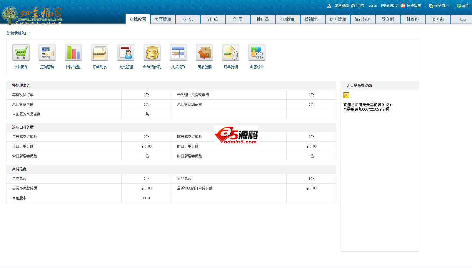Open the CRM管理 tab
472x268 pixels.
point(288,19)
